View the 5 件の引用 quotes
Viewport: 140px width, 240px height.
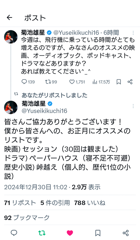point(55,203)
